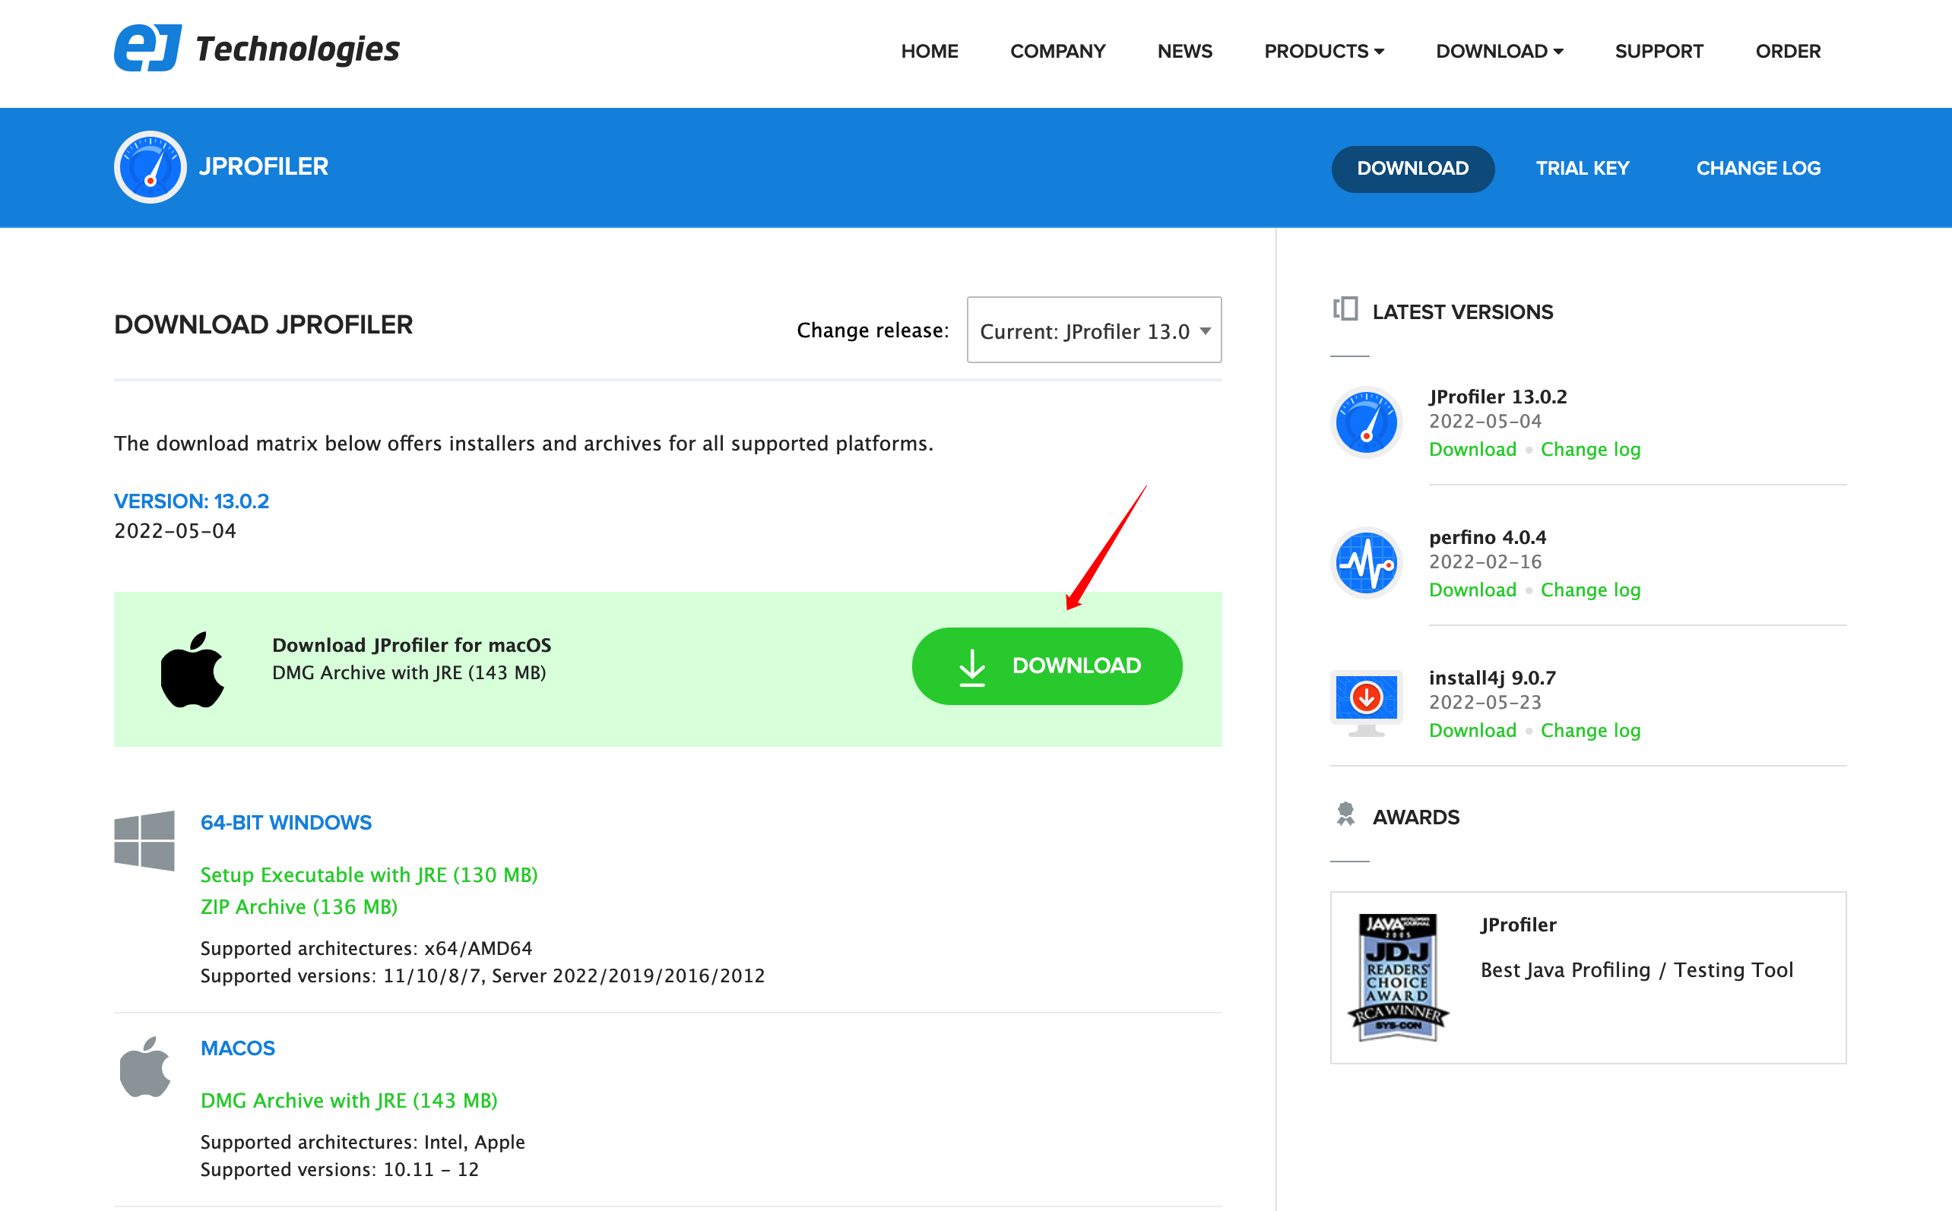
Task: Click the JProfiler 13.0.2 sidebar icon
Action: (1366, 422)
